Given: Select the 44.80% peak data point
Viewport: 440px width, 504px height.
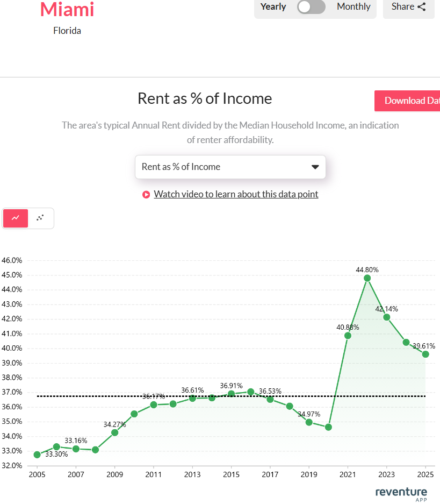Looking at the screenshot, I should [x=367, y=278].
